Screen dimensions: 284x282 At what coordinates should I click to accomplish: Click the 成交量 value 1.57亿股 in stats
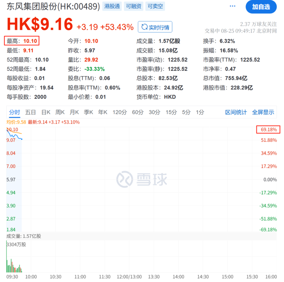[x=169, y=41]
